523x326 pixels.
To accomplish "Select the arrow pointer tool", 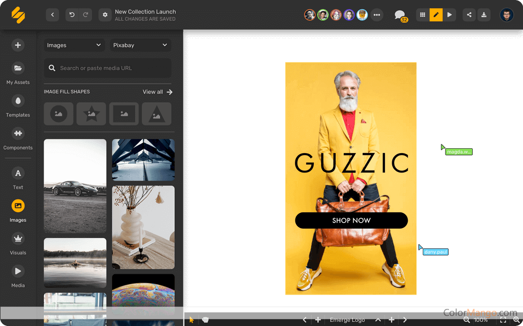I will pos(192,320).
